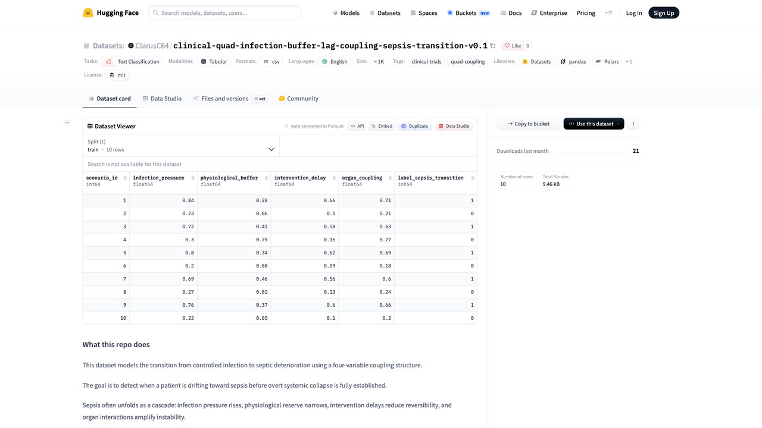The height and width of the screenshot is (428, 762).
Task: Open the three-dot more options menu
Action: pyautogui.click(x=633, y=124)
